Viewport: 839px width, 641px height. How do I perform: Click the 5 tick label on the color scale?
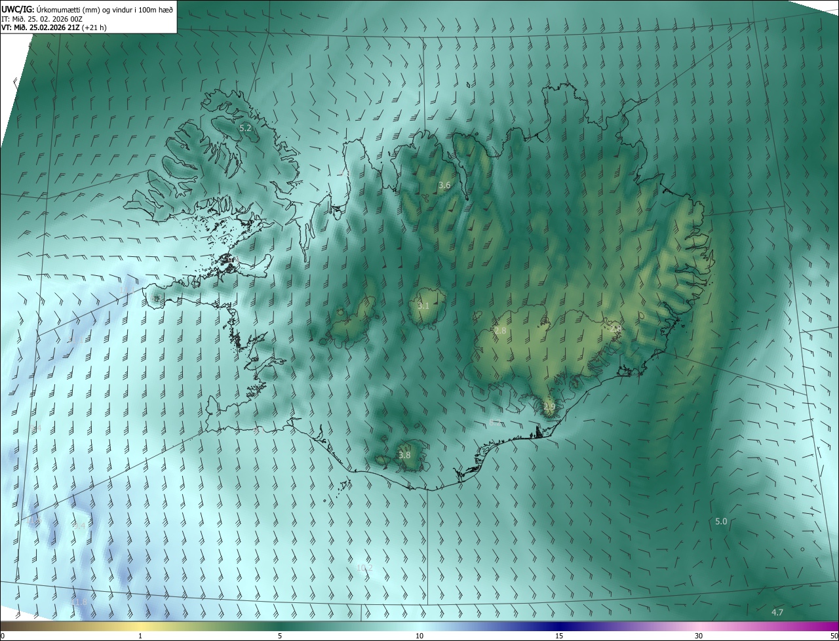tap(280, 636)
